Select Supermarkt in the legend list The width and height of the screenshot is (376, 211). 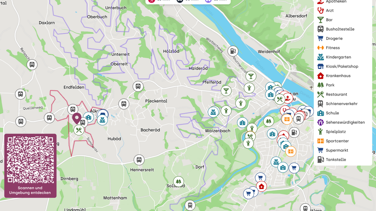[x=336, y=151]
